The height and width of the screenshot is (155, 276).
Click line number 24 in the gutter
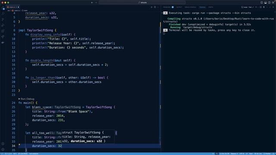13,103
